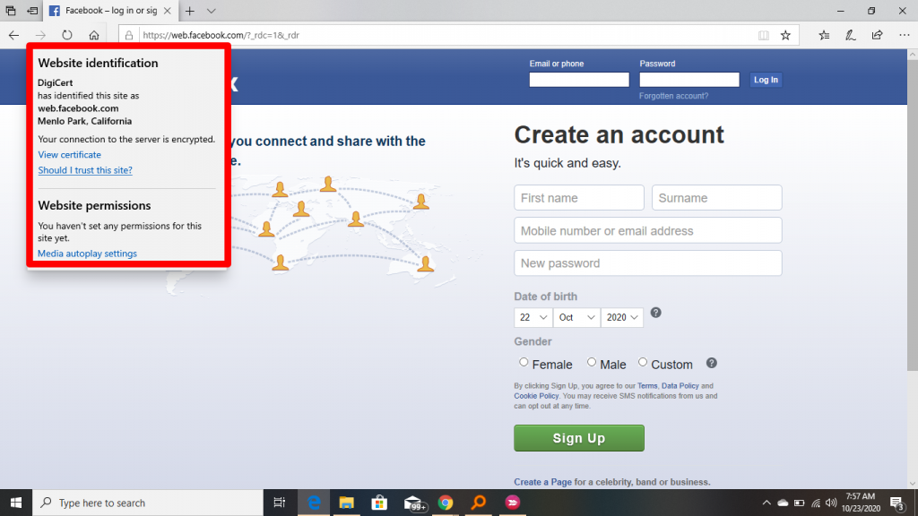Click the View certificate link
The image size is (918, 516).
(69, 155)
